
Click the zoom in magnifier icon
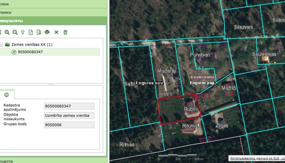coord(7,32)
